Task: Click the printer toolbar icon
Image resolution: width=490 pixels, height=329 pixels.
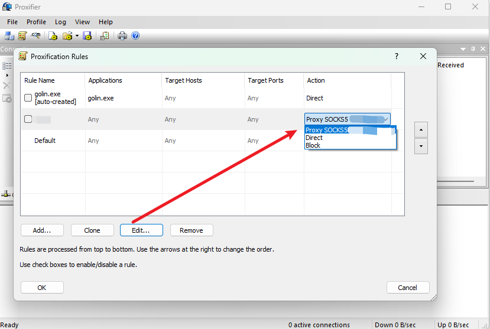Action: 122,36
